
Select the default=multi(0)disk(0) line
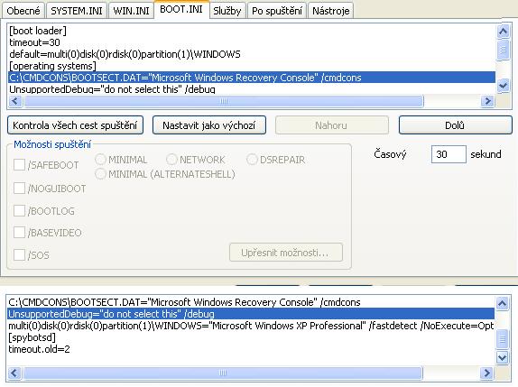252,54
